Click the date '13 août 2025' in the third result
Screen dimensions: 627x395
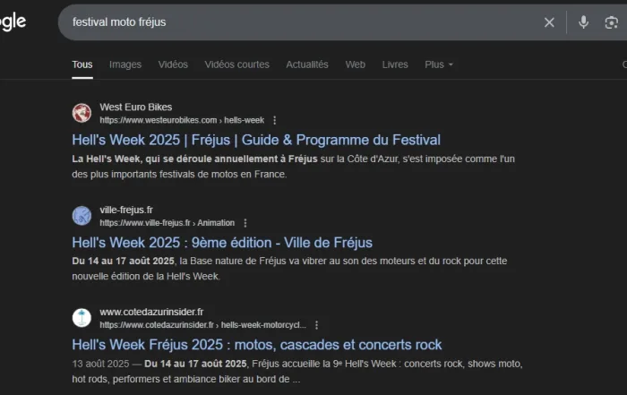[100, 364]
